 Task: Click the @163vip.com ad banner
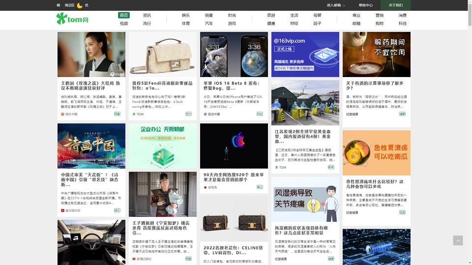[305, 54]
